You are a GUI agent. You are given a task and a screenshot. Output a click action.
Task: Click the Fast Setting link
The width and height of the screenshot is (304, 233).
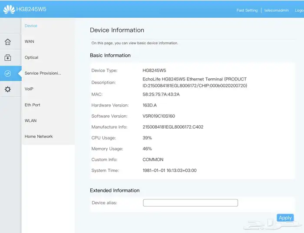[247, 10]
